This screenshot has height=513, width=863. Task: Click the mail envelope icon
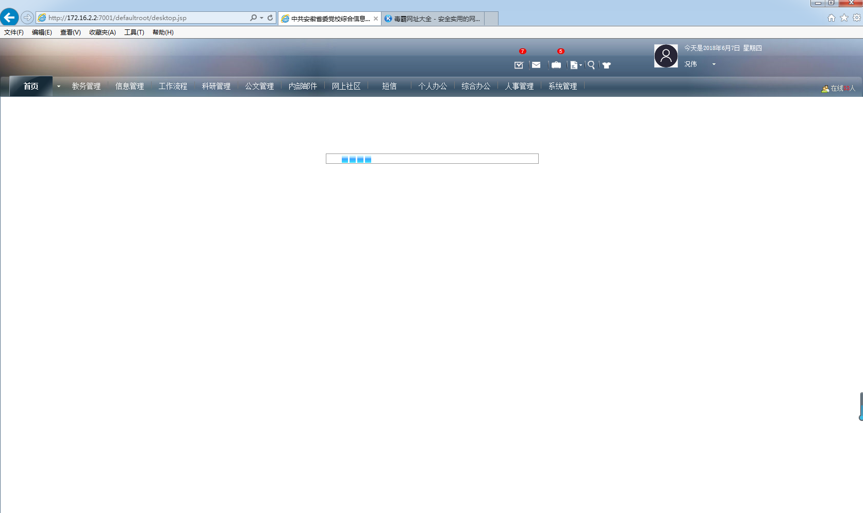pos(536,65)
